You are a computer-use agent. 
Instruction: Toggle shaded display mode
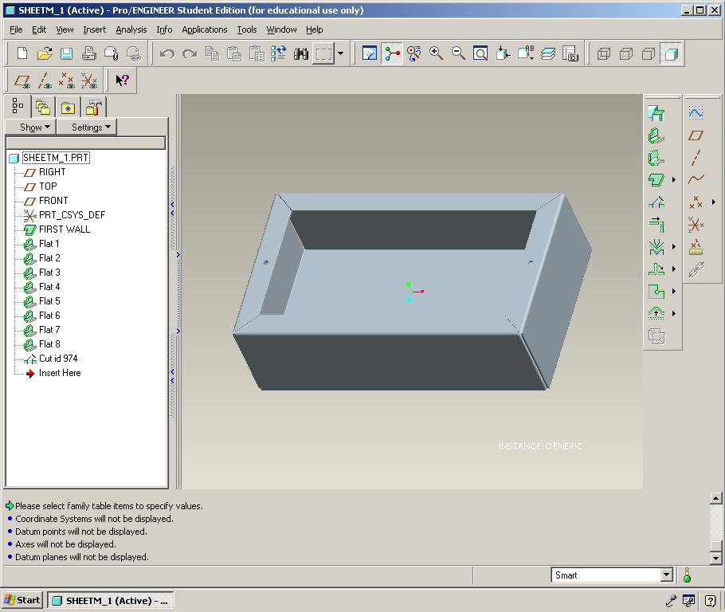coord(671,53)
